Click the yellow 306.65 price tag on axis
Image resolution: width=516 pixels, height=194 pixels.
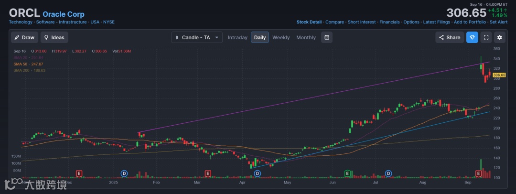point(499,75)
